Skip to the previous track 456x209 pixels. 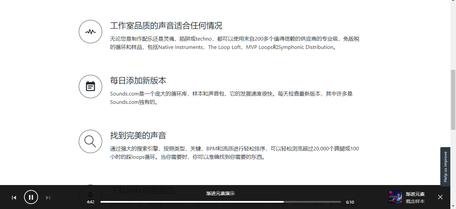(x=14, y=197)
